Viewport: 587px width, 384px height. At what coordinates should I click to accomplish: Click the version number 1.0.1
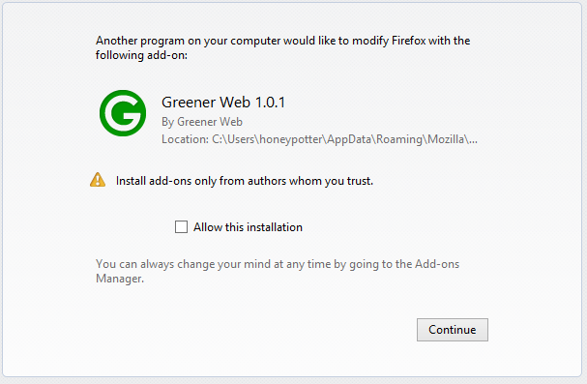(x=270, y=103)
